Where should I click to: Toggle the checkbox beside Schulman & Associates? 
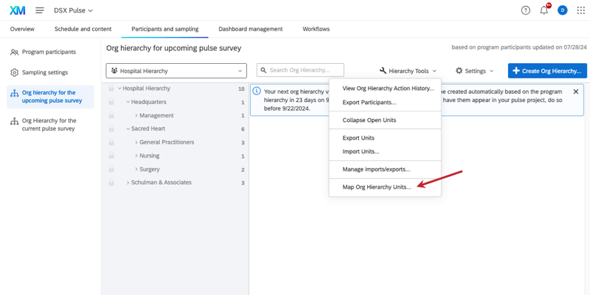111,183
